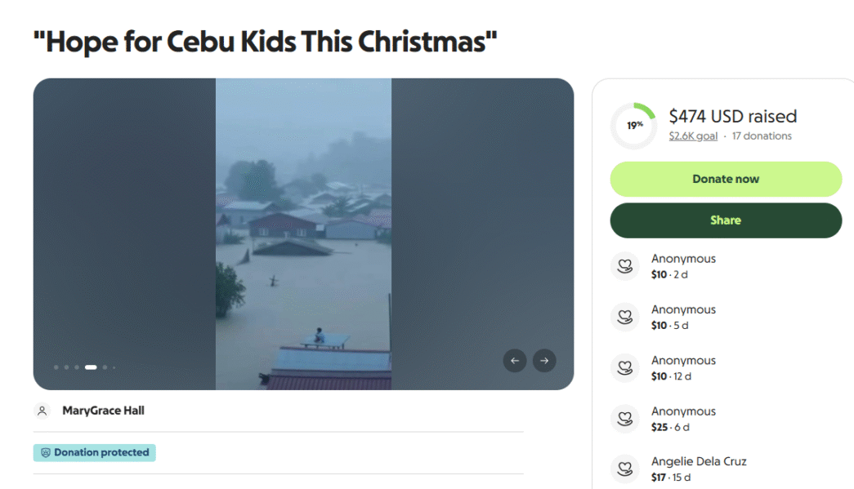Select the second carousel dot
The image size is (854, 489).
(67, 367)
